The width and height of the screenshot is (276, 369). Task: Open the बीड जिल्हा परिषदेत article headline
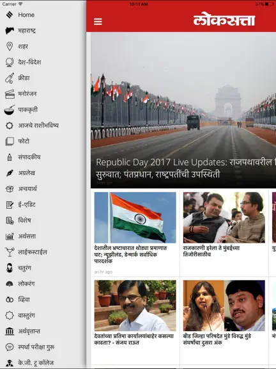217,339
